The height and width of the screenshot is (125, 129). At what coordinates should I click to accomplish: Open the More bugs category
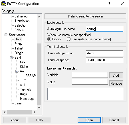[x=27, y=99]
